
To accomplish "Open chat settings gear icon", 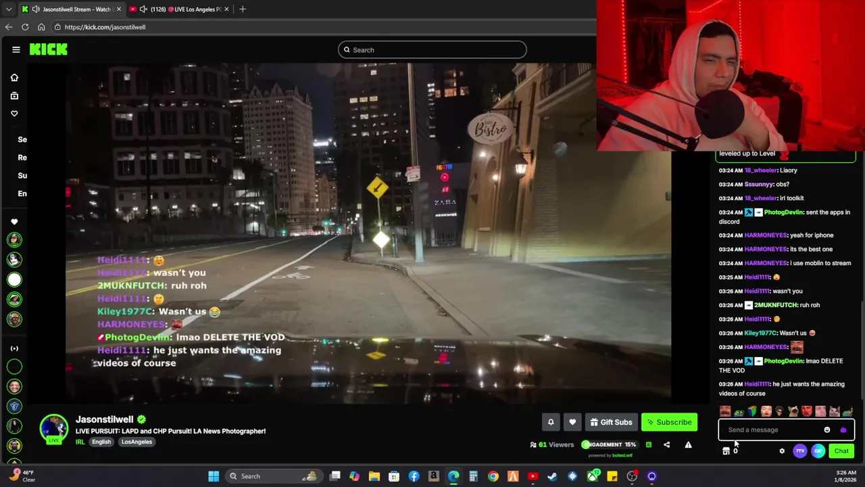I will 782,451.
